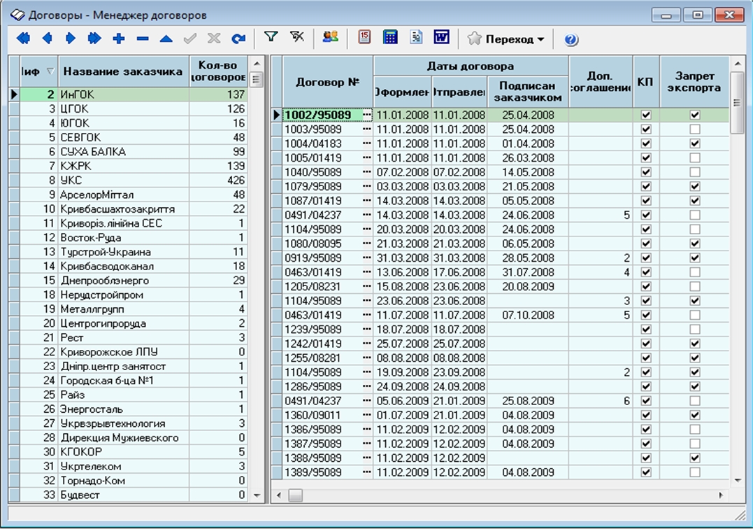Export to Word icon
The width and height of the screenshot is (753, 529).
click(441, 37)
